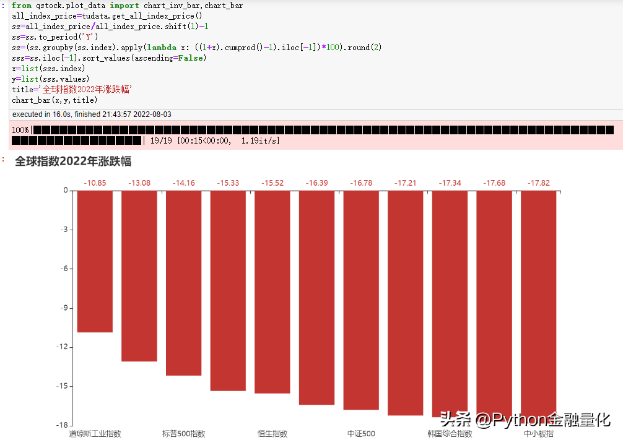Click the value label -10.85
The image size is (623, 440).
tap(95, 183)
